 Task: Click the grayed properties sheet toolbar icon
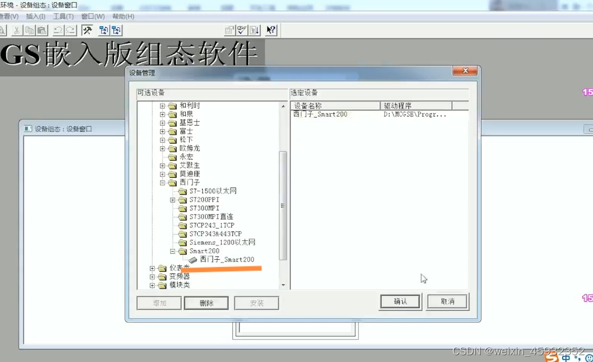coord(229,31)
